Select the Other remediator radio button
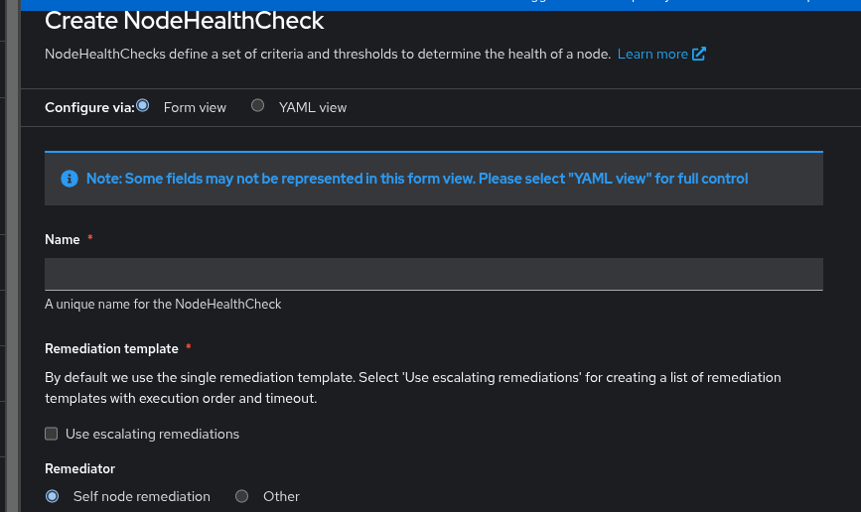Screen dimensions: 861x512 coord(242,496)
